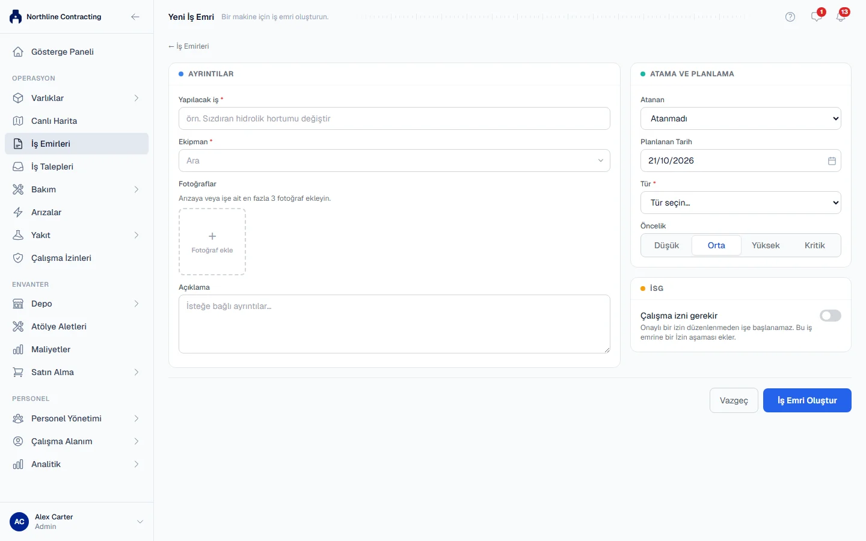Open the Tür seçin dropdown
This screenshot has height=541, width=866.
(741, 203)
